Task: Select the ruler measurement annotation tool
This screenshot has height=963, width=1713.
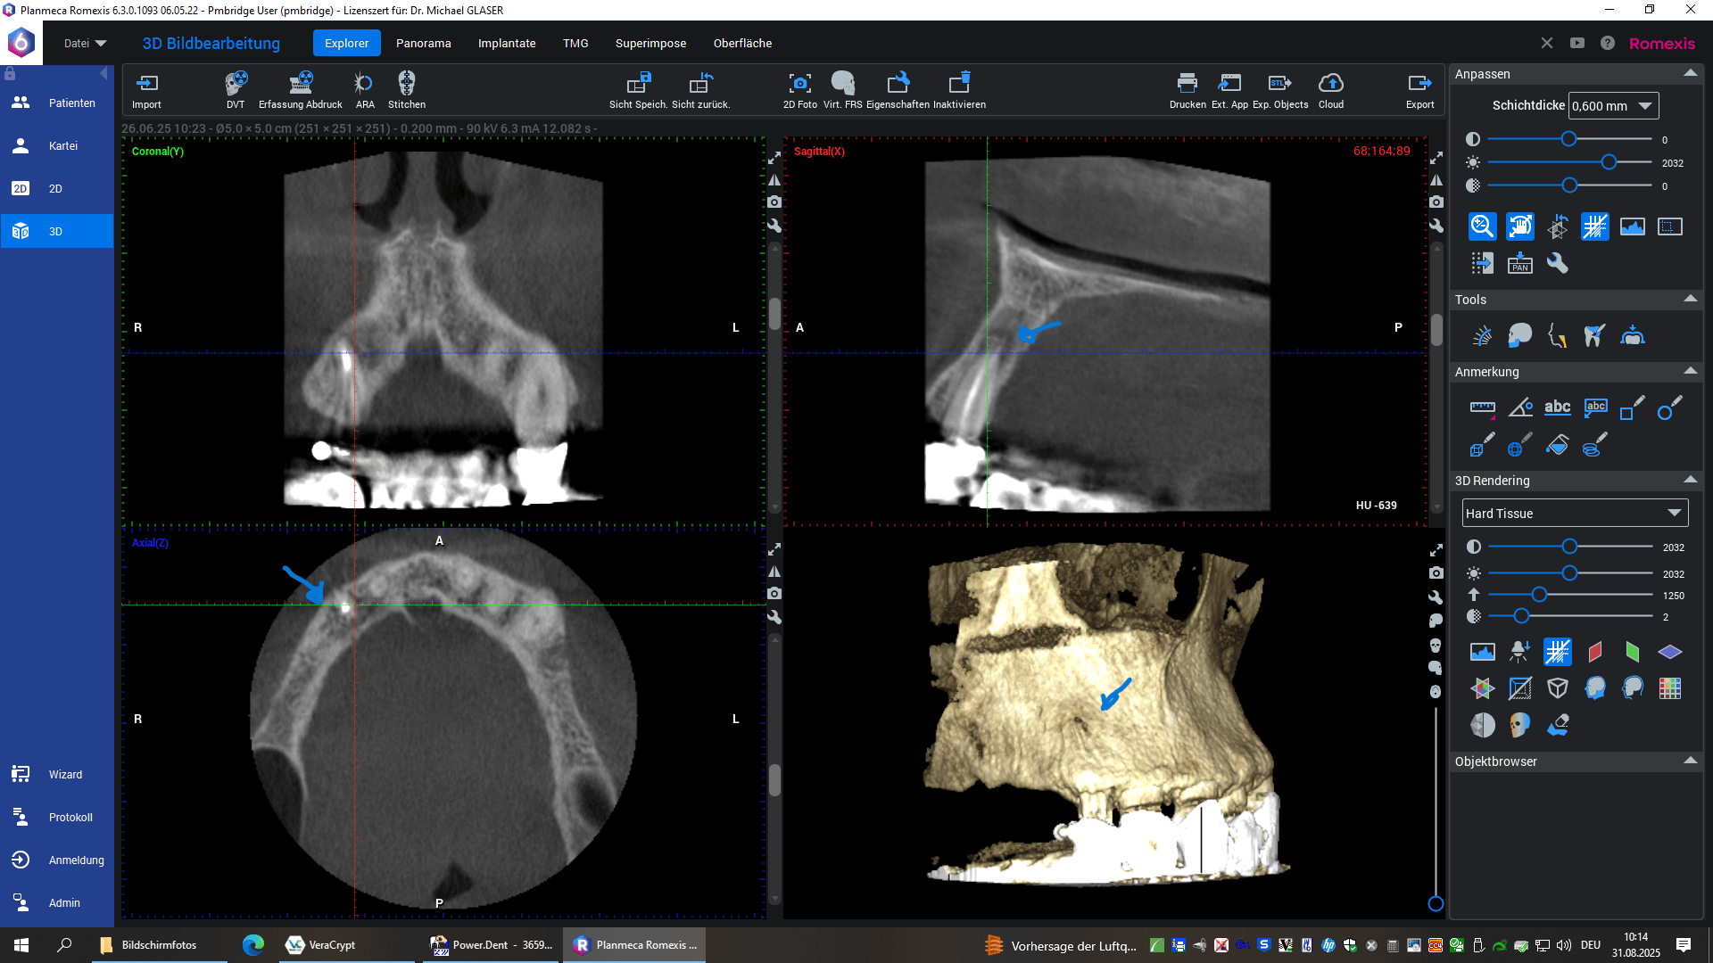Action: [x=1482, y=409]
